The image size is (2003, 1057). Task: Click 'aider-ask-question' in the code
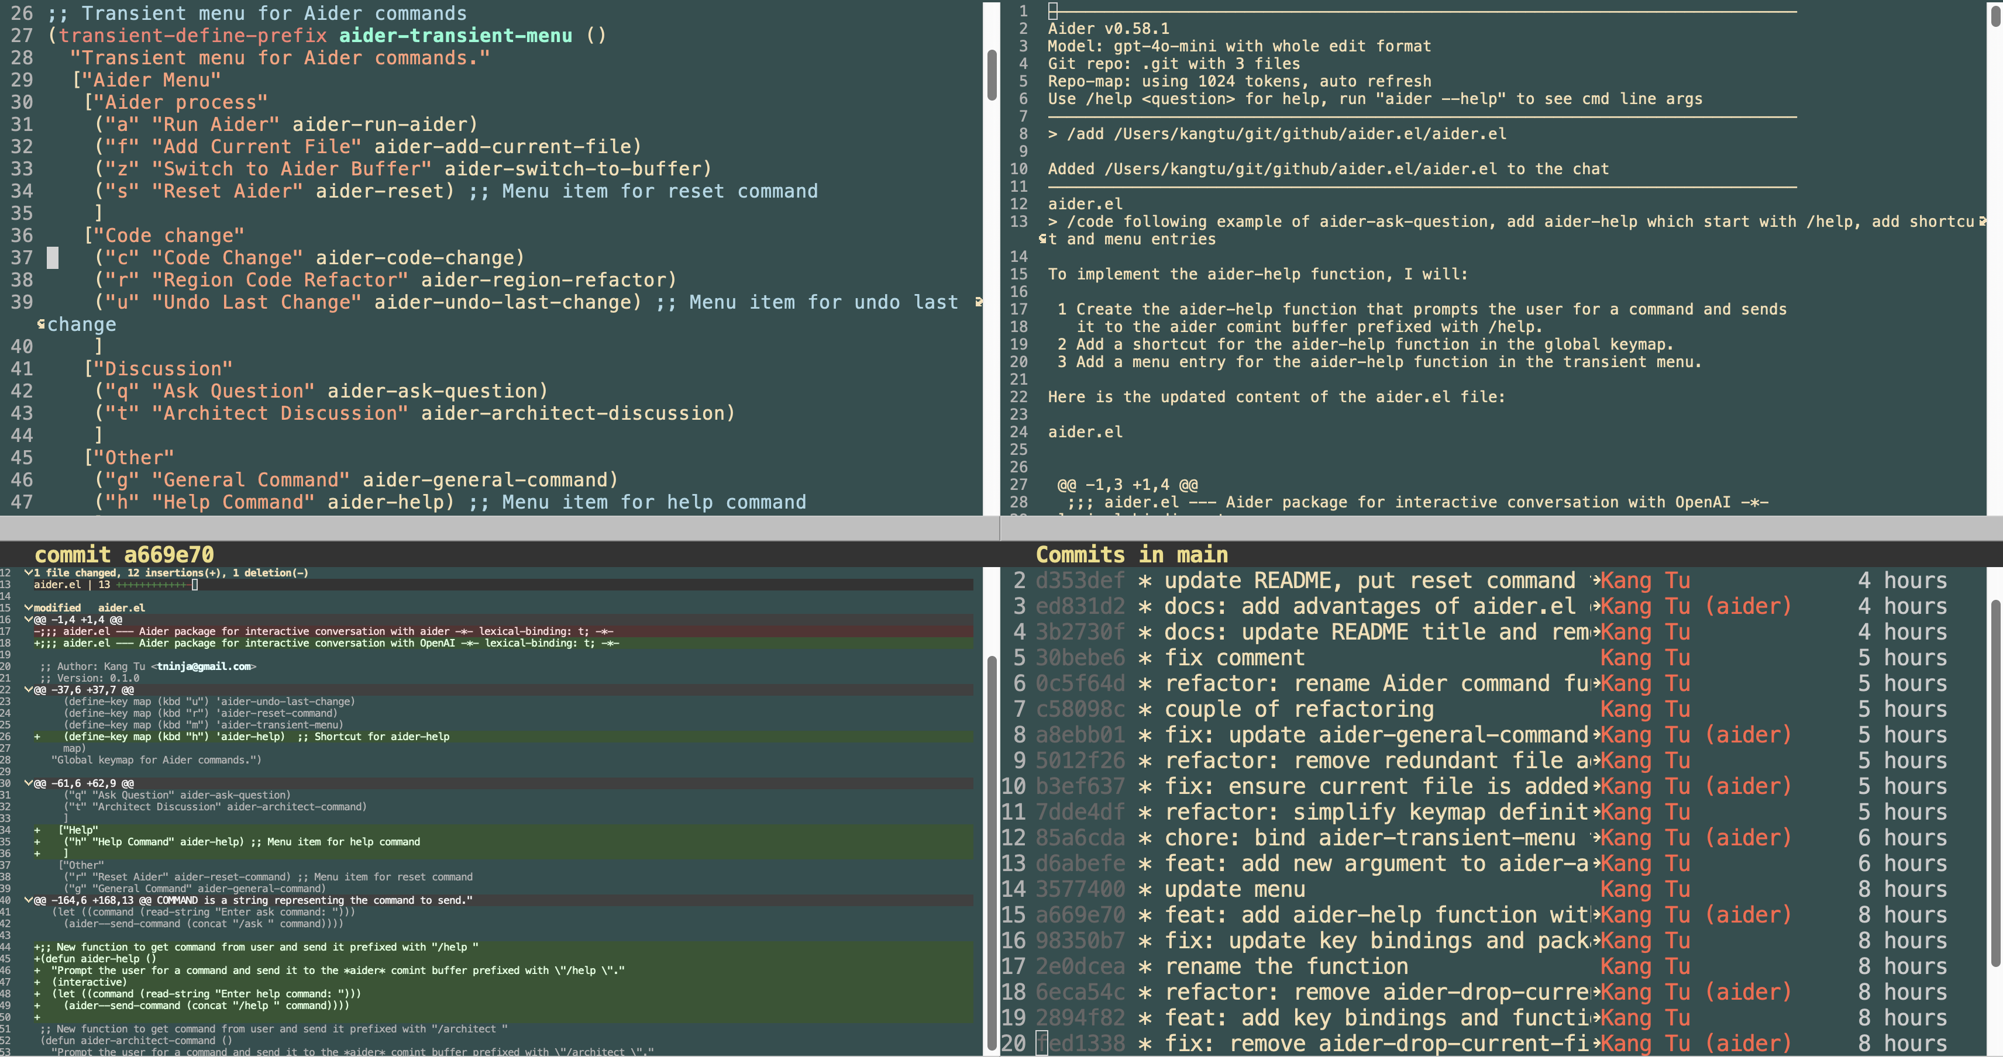(432, 391)
